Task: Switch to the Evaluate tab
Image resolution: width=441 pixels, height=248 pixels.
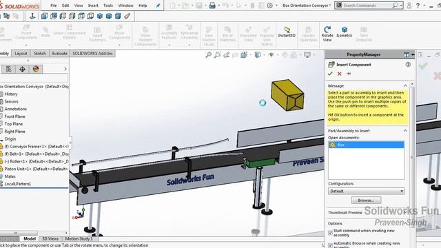Action: point(60,54)
